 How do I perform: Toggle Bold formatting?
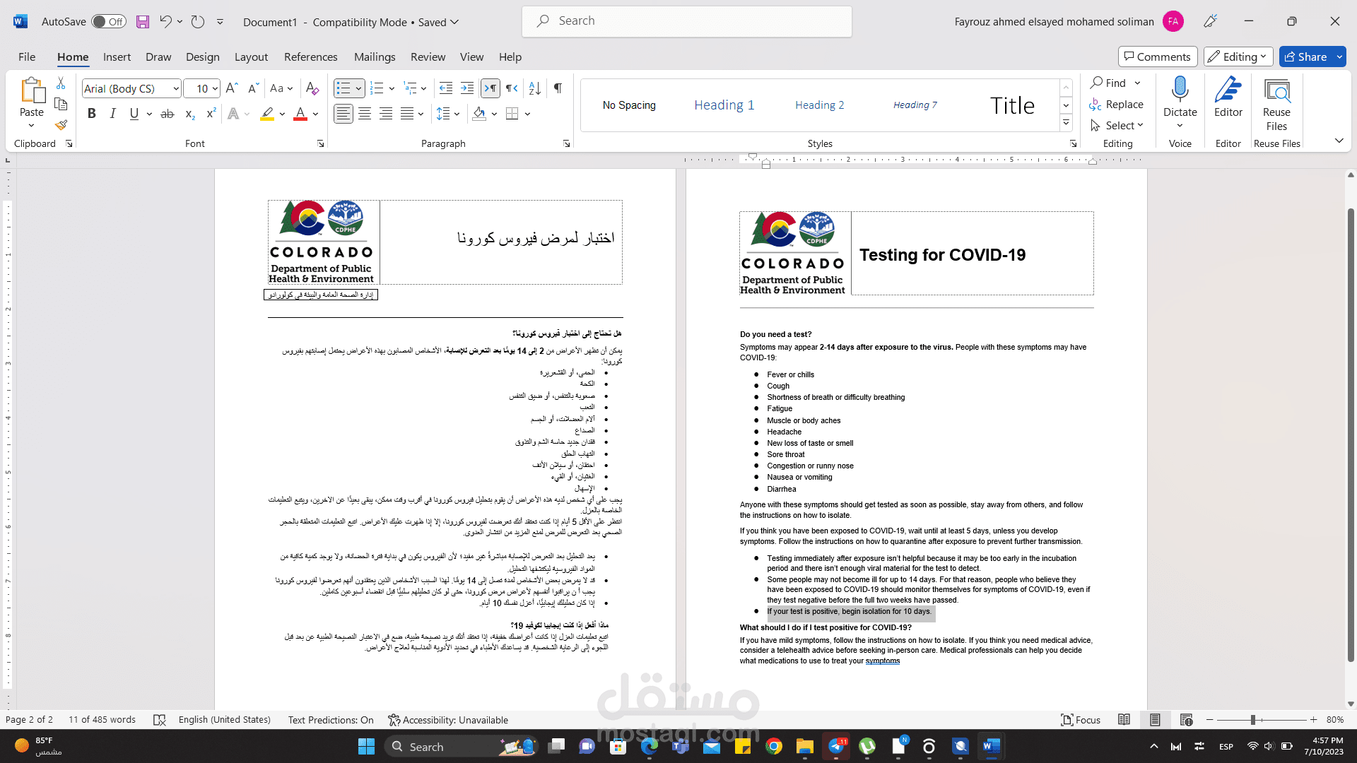pos(91,114)
